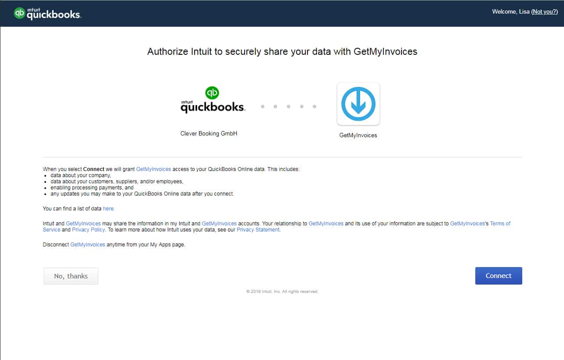
Task: Follow the "Not you?" link
Action: pos(545,12)
